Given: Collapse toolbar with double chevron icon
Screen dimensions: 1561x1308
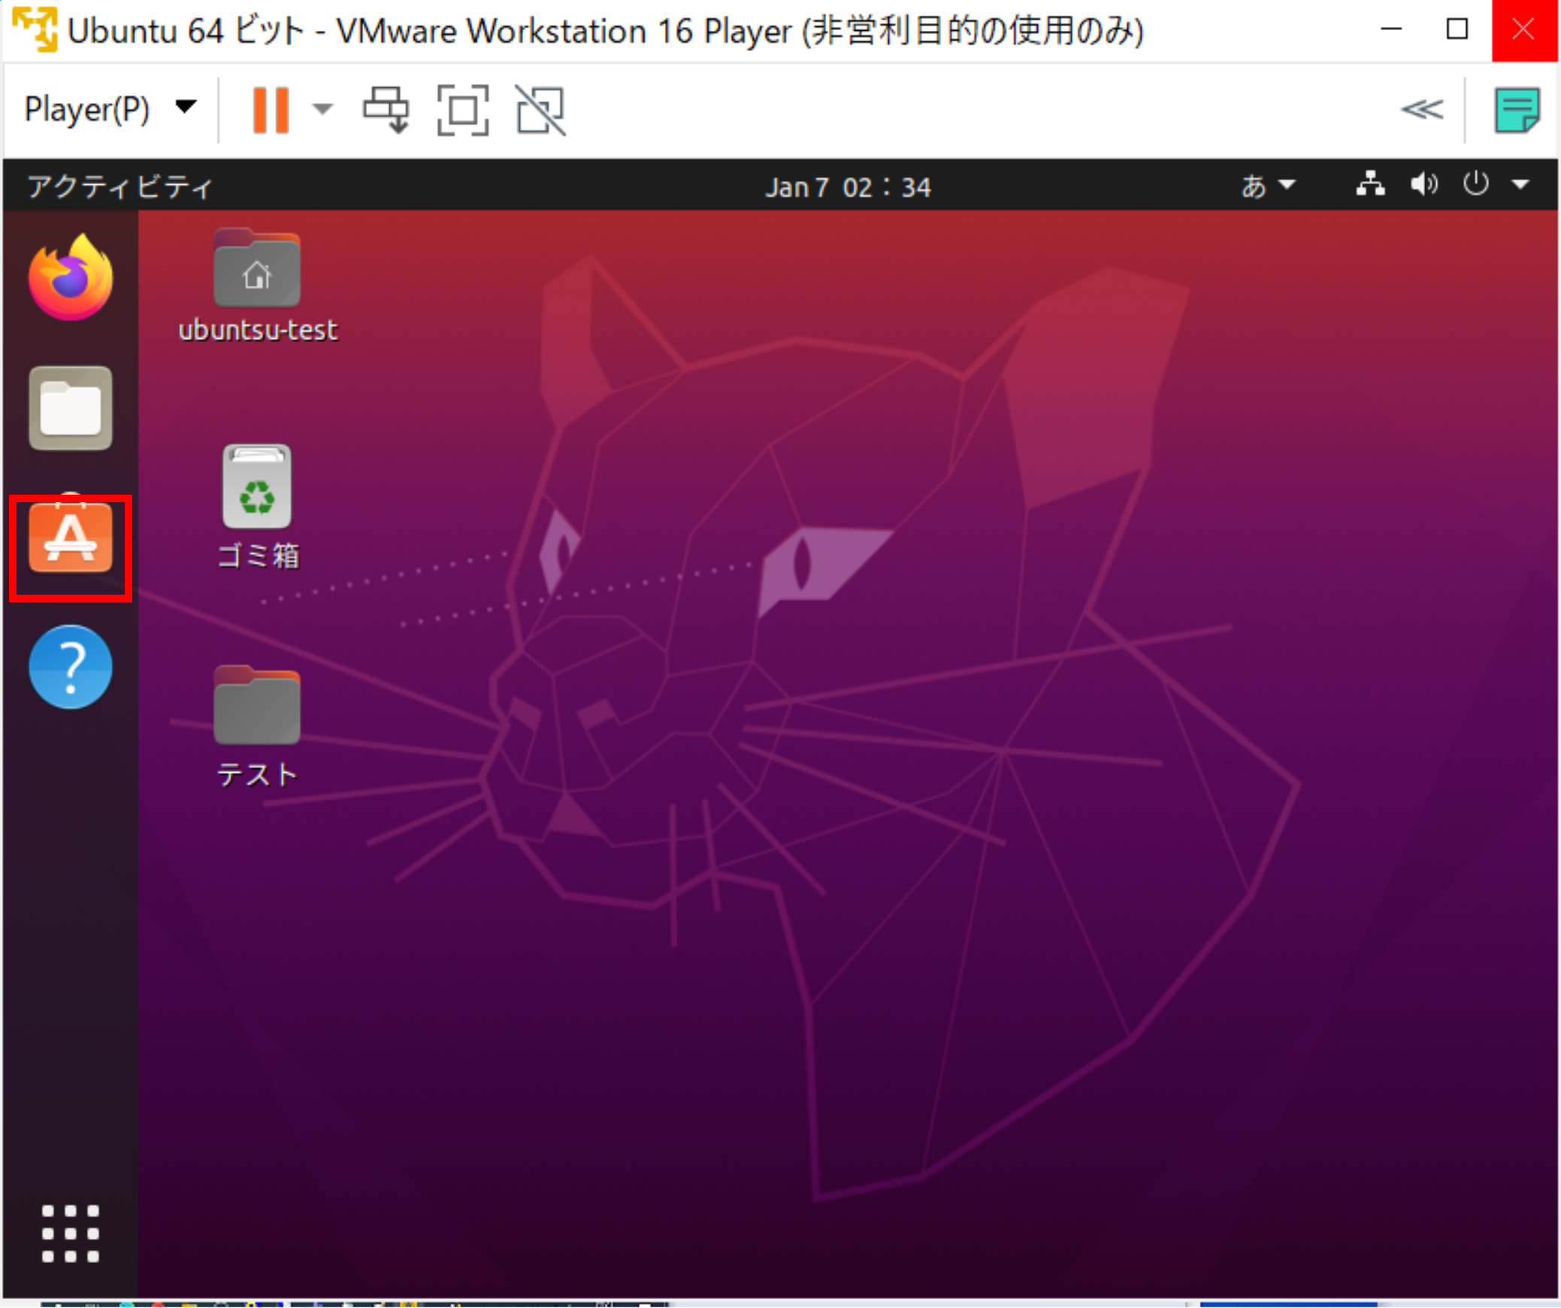Looking at the screenshot, I should [1422, 110].
